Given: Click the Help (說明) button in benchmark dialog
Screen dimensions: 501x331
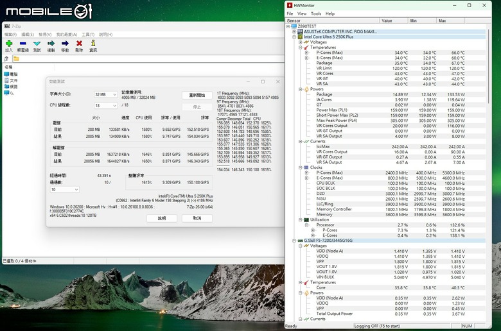Looking at the screenshot, I should (162, 218).
